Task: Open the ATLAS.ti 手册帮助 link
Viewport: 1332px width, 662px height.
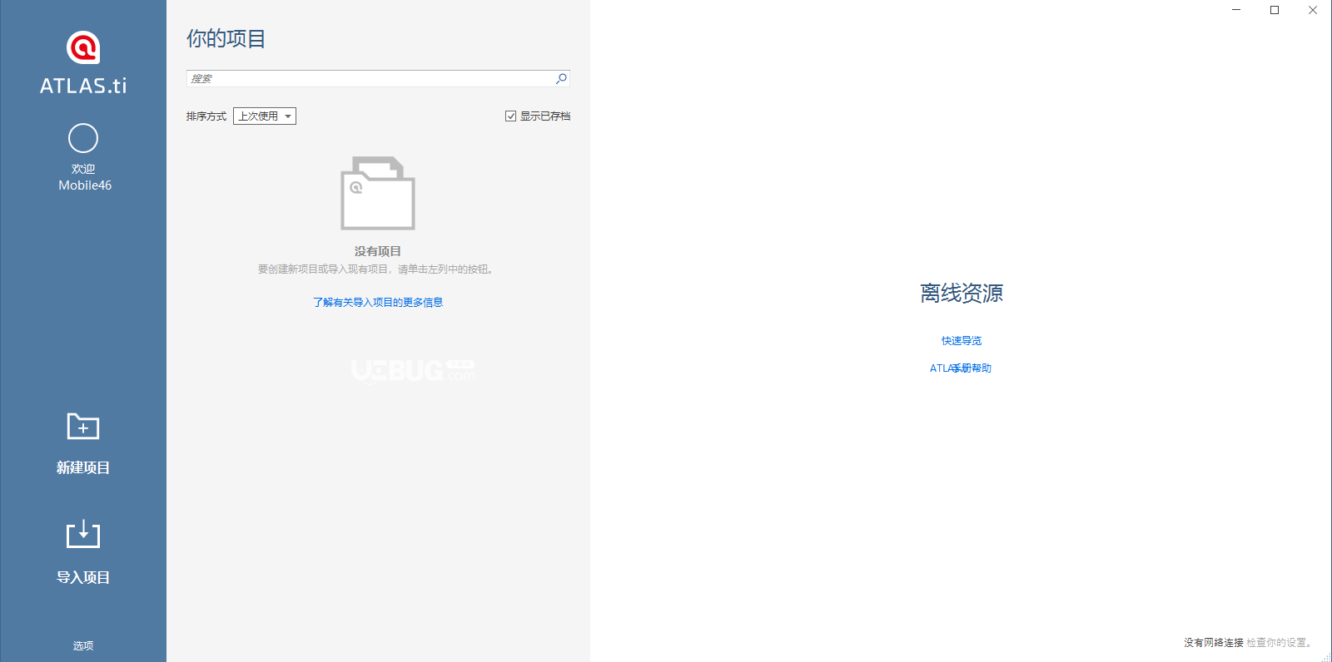Action: [961, 368]
